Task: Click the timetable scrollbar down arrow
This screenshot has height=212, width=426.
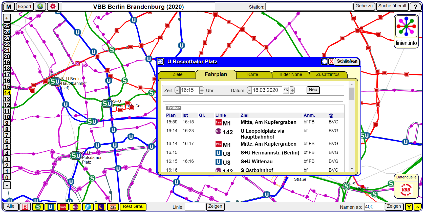Action: tap(352, 169)
